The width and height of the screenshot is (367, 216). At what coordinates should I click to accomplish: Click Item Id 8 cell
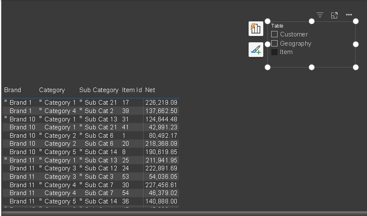point(124,152)
